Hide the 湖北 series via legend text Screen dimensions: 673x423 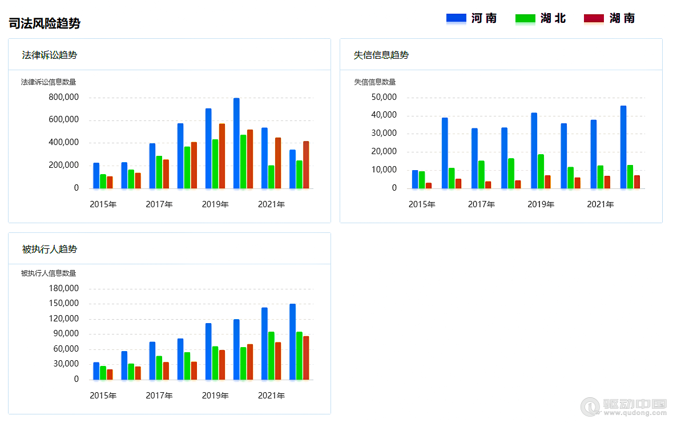(553, 18)
